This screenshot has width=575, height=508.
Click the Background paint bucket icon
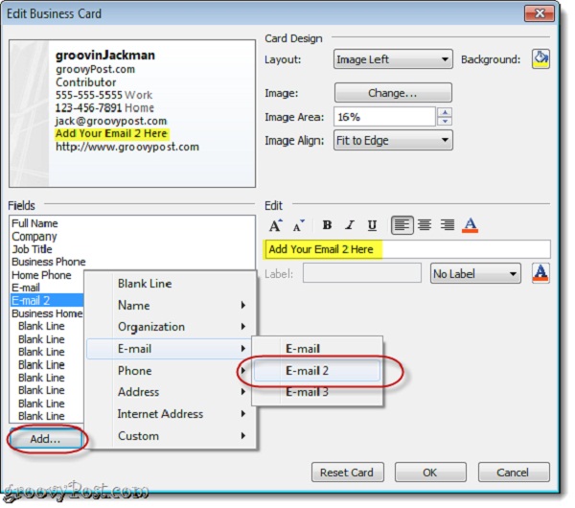(x=540, y=59)
